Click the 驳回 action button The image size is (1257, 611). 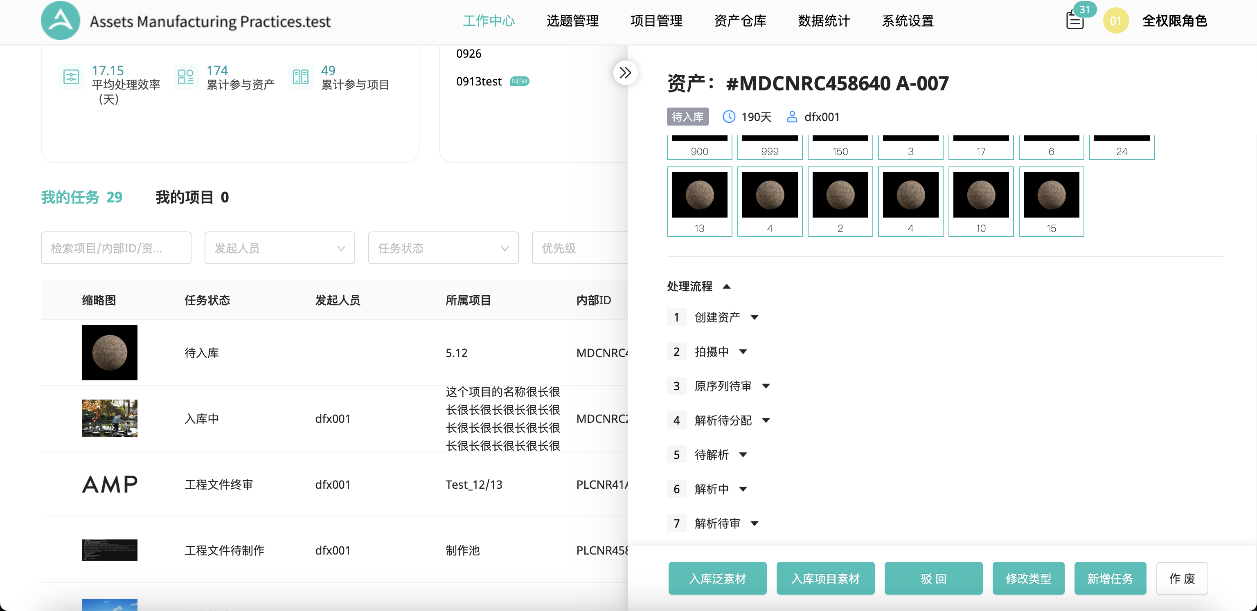933,578
